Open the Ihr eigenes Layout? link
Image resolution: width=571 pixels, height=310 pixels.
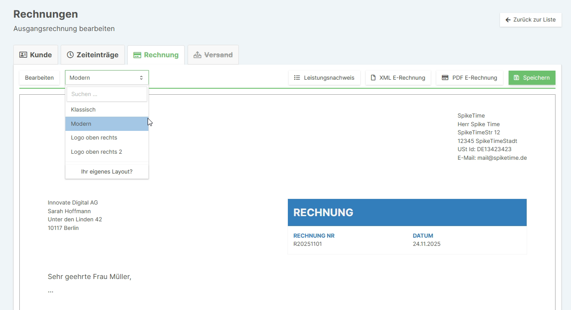(x=107, y=172)
